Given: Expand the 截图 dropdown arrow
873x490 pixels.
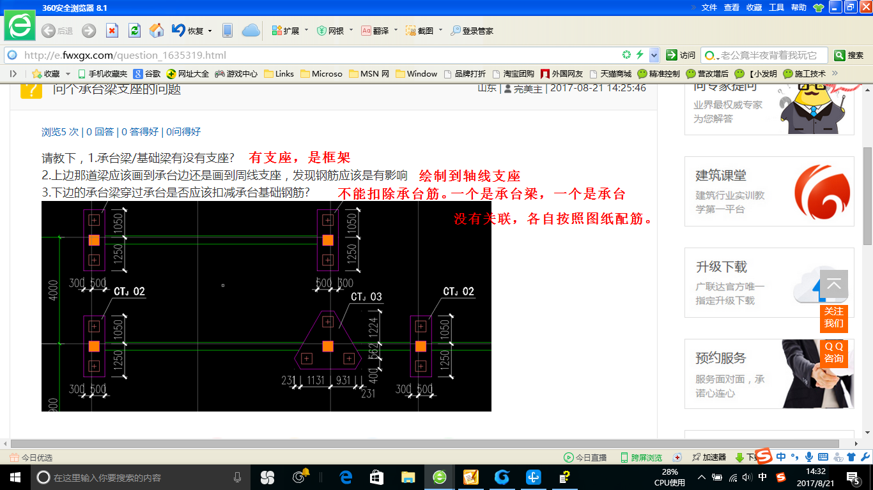Looking at the screenshot, I should [440, 30].
